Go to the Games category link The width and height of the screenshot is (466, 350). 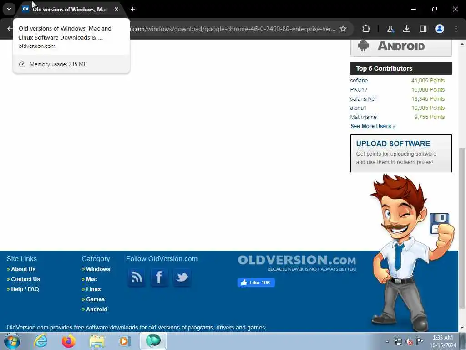(x=95, y=299)
